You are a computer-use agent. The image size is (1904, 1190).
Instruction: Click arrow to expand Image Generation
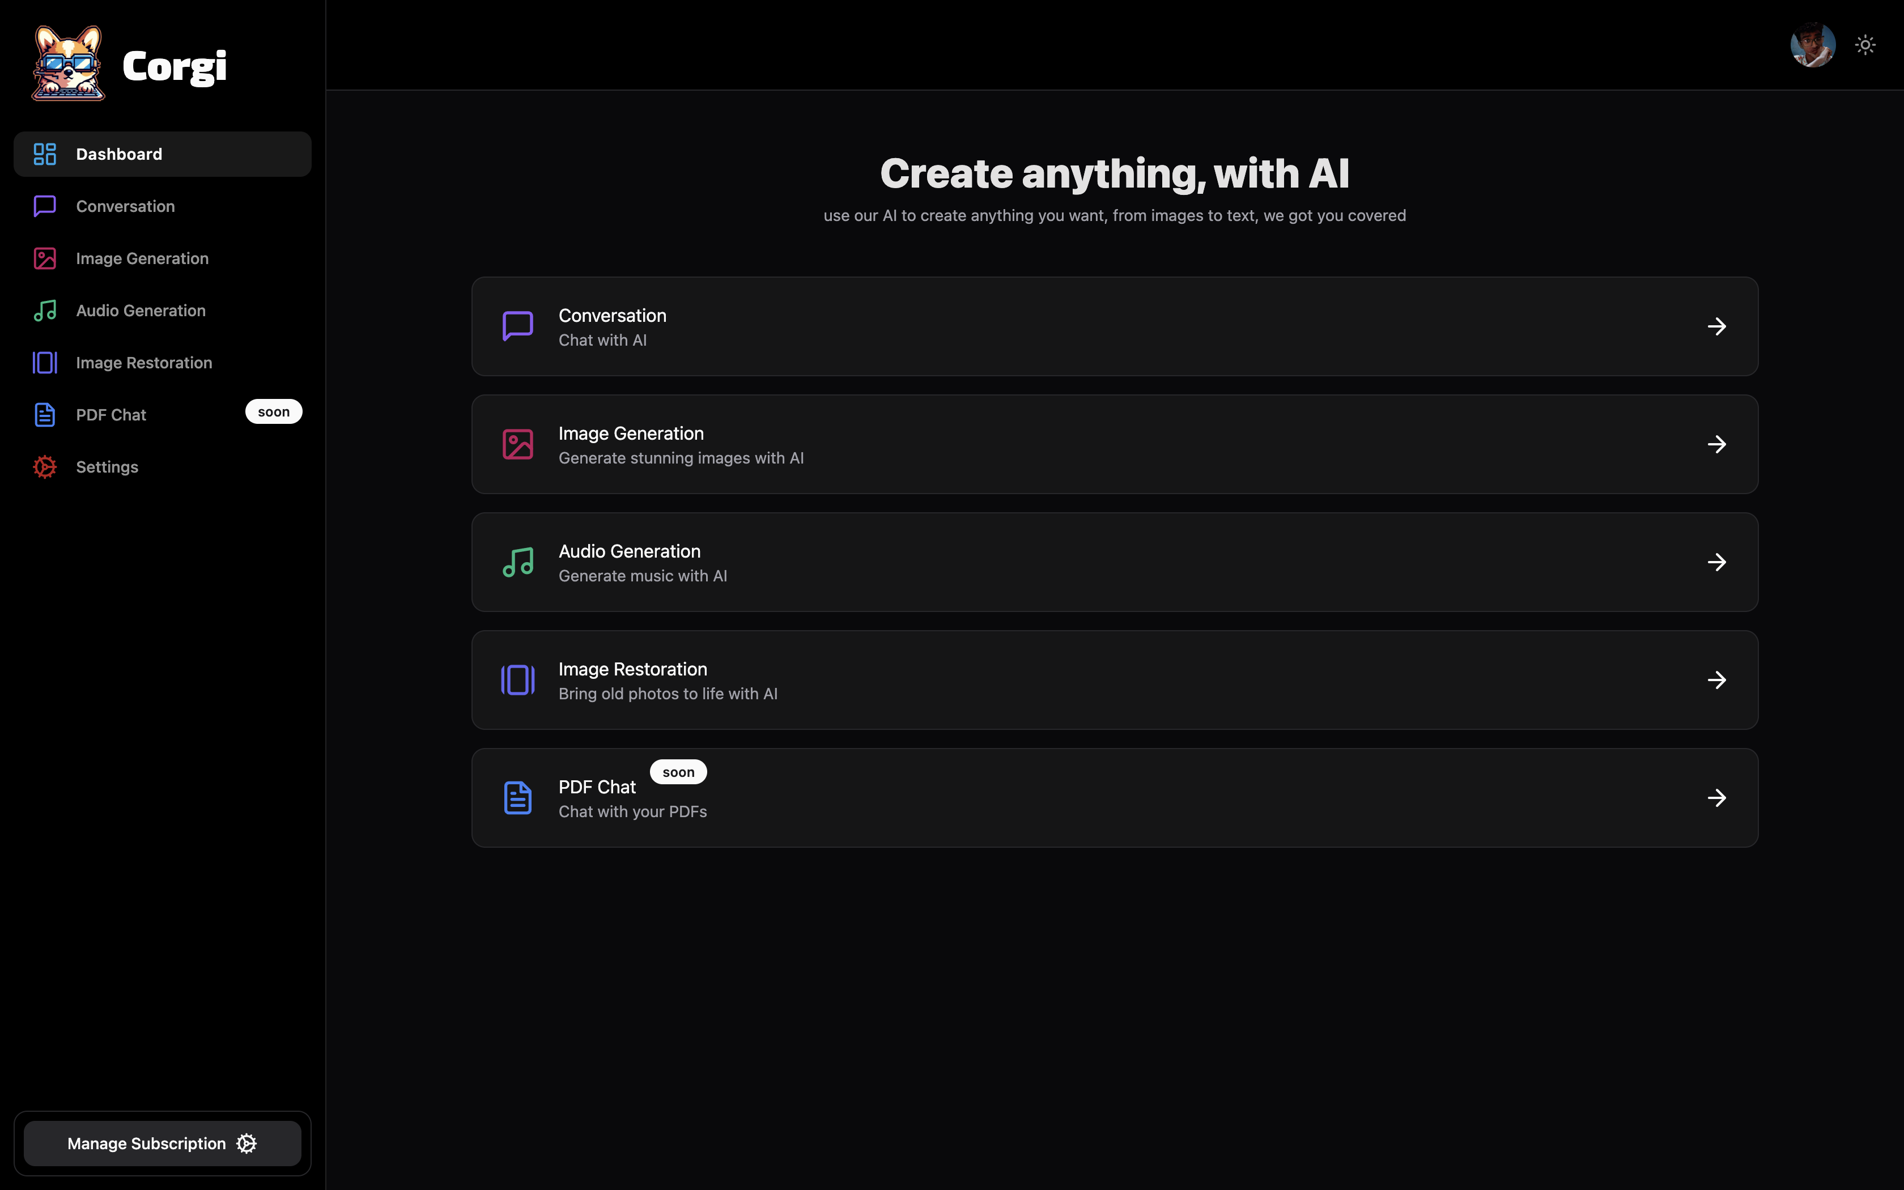click(x=1716, y=443)
